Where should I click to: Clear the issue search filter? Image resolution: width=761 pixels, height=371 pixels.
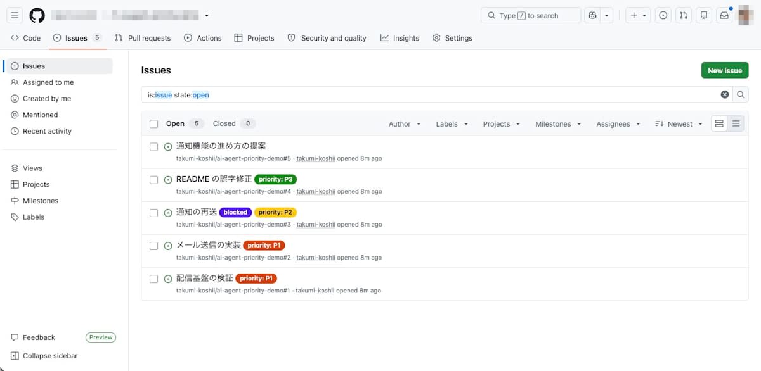click(x=725, y=95)
